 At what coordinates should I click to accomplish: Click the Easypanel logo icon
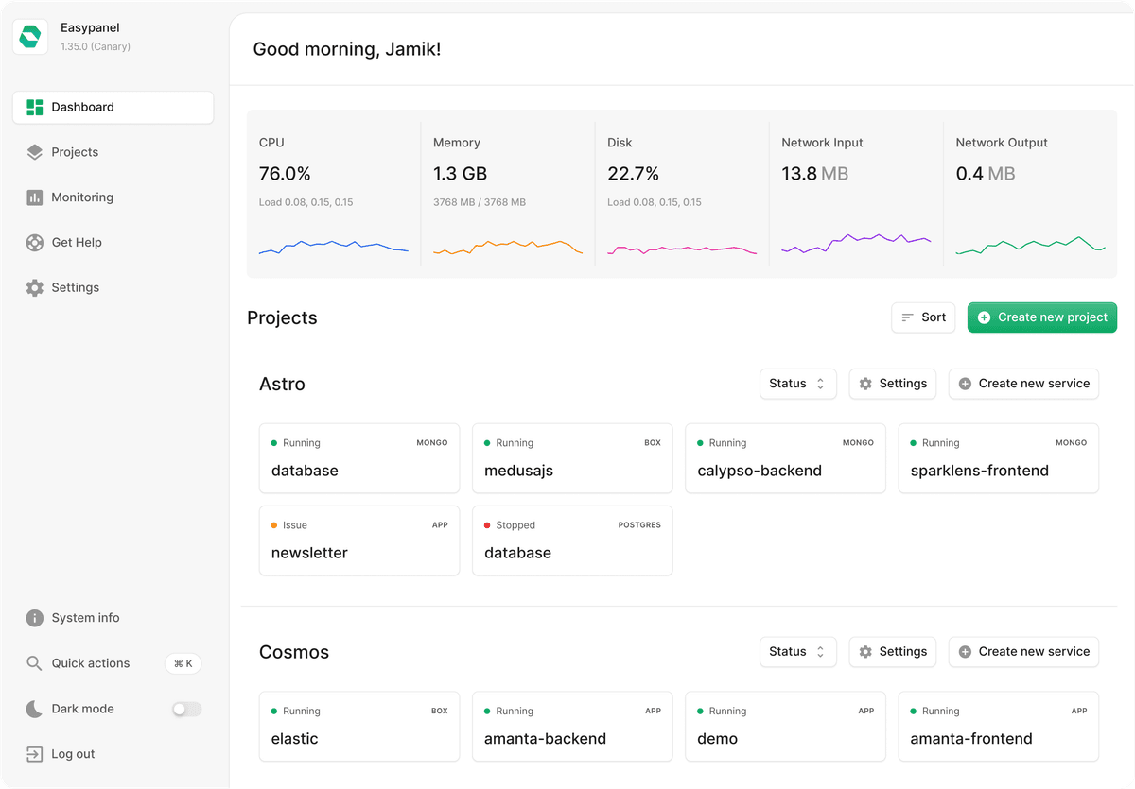pyautogui.click(x=30, y=37)
